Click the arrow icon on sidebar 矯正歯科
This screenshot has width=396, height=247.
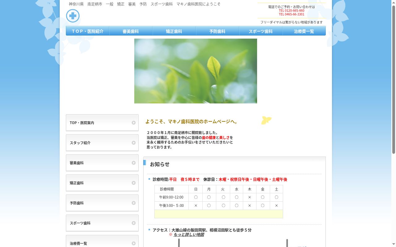(134, 183)
